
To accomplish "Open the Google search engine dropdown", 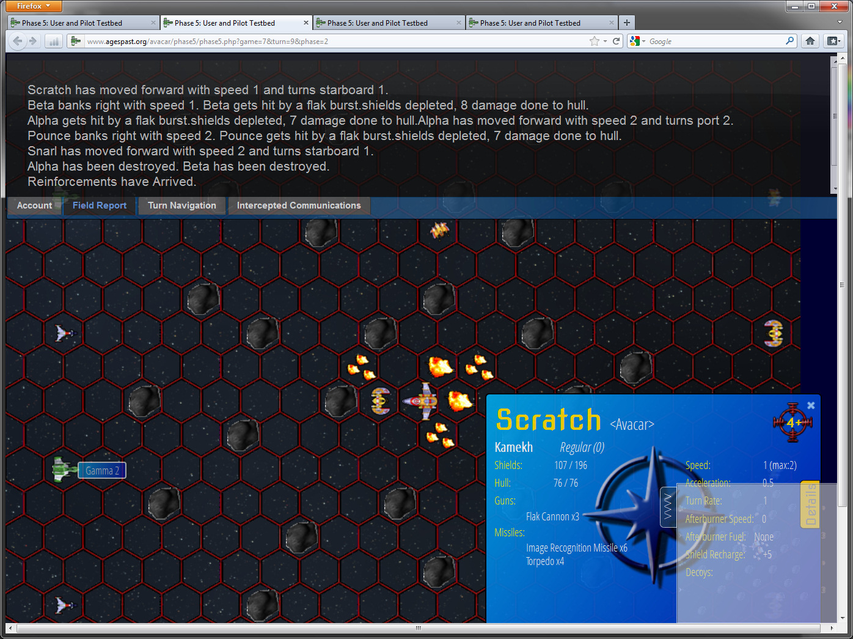I will pos(637,41).
